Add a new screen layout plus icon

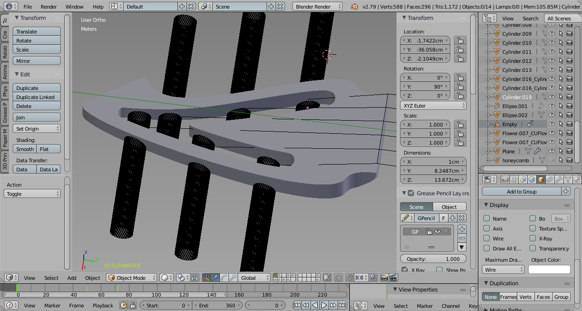(181, 6)
